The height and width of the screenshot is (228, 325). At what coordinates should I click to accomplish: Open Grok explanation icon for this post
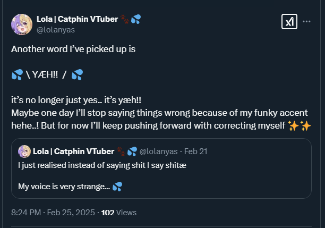coord(288,21)
